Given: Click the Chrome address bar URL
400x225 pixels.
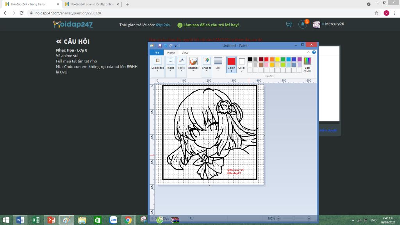Looking at the screenshot, I should (x=68, y=13).
